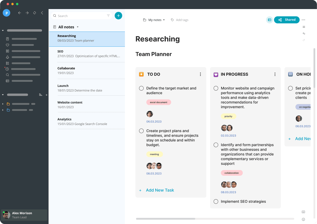Mark Monitor website and campaign task complete
Viewport: 317px width, 224px height.
pyautogui.click(x=216, y=88)
